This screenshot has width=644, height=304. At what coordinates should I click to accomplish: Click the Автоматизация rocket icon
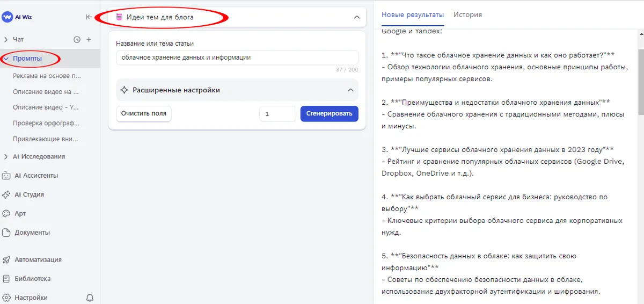click(6, 259)
